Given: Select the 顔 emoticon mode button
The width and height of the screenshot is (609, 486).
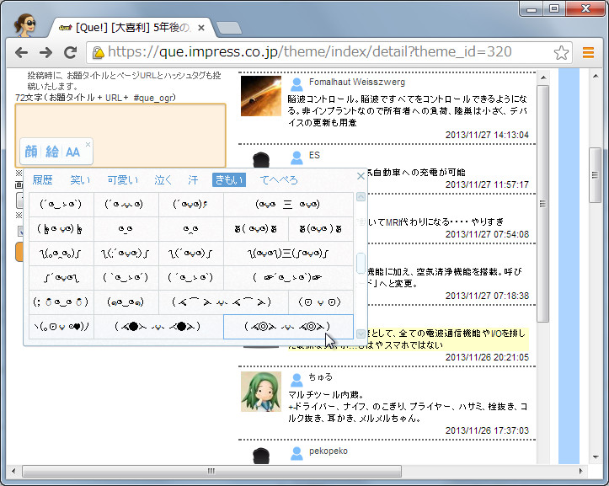Looking at the screenshot, I should pyautogui.click(x=31, y=152).
